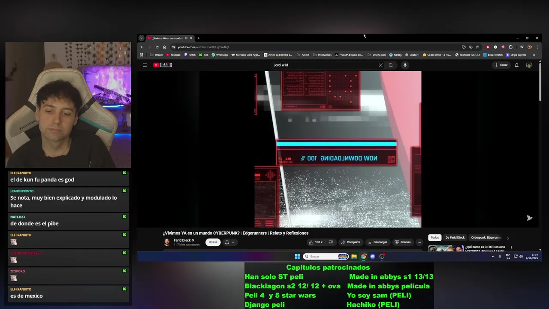Open the suggested video thumbnail in sidebar
This screenshot has width=549, height=309.
(x=446, y=248)
